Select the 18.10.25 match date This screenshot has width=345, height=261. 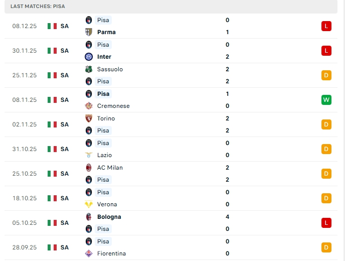tap(25, 198)
